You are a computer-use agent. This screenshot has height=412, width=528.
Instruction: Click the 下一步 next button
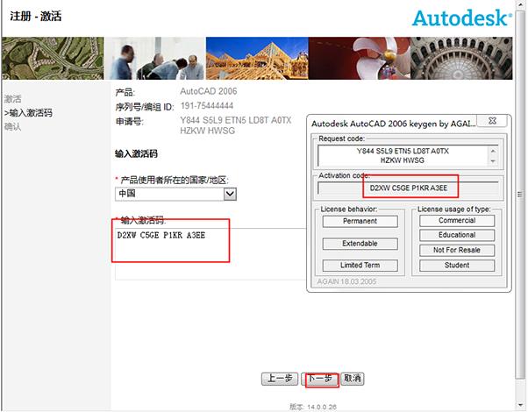click(x=319, y=379)
